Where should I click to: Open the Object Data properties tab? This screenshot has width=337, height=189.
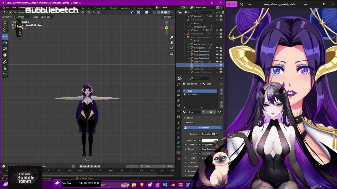pos(179,148)
